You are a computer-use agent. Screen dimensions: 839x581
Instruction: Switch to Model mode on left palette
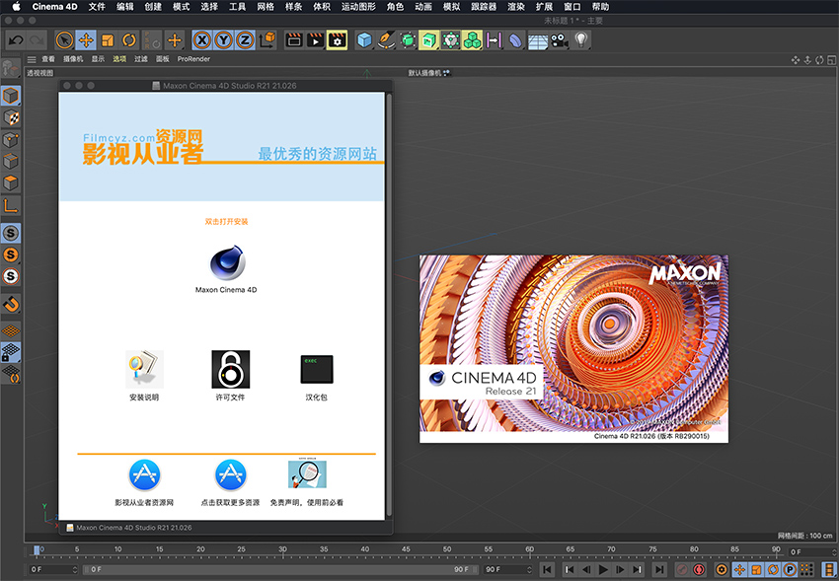pyautogui.click(x=11, y=96)
